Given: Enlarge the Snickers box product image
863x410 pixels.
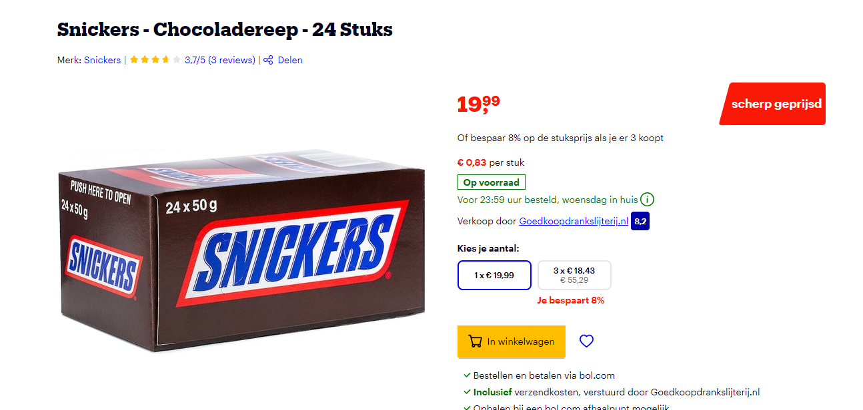Looking at the screenshot, I should click(241, 250).
